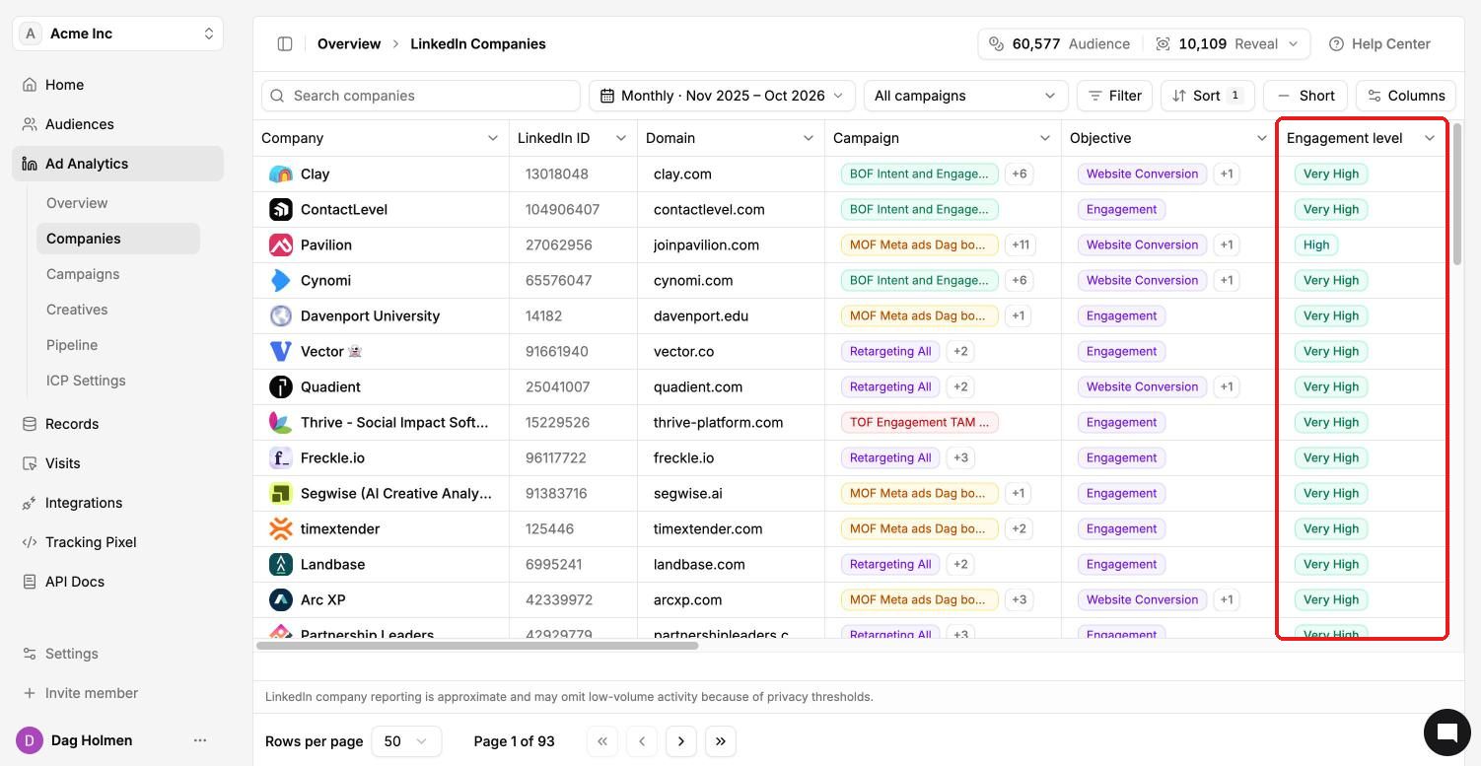Open the Acme Inc workspace switcher
This screenshot has width=1481, height=766.
118,34
